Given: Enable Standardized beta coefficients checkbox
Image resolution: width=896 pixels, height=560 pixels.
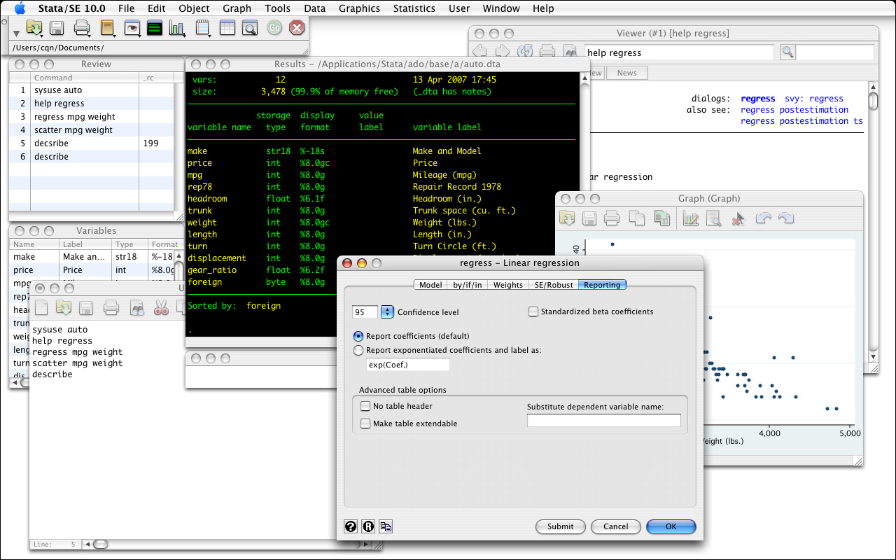Looking at the screenshot, I should pyautogui.click(x=533, y=311).
